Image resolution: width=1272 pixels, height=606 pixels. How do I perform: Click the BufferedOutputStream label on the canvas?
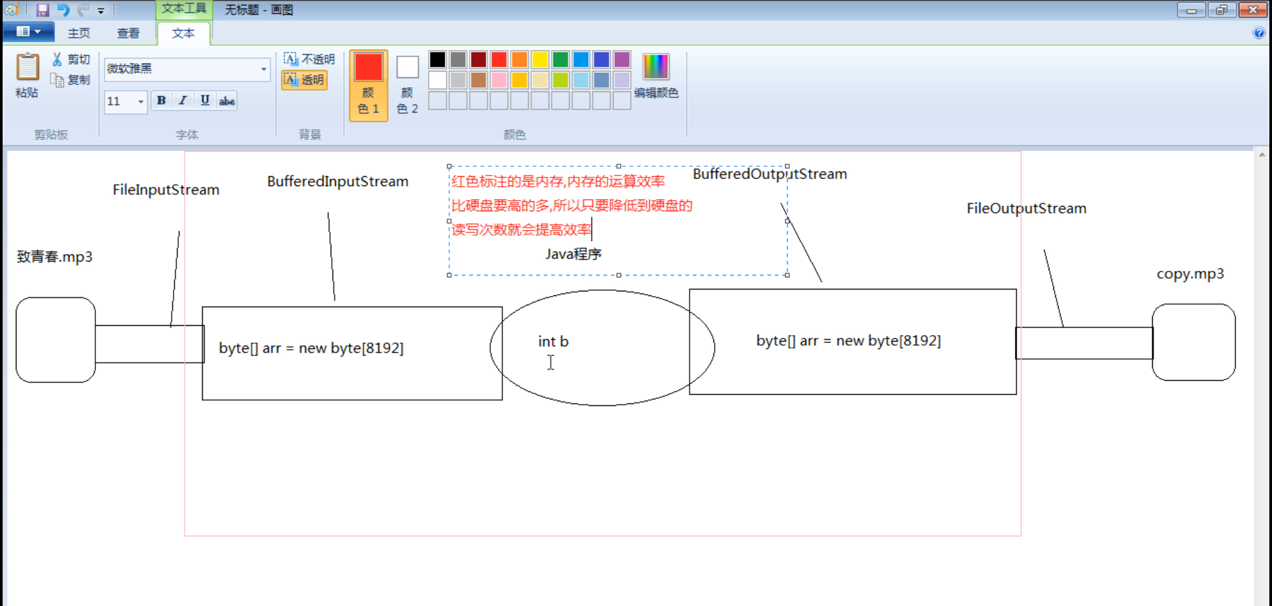coord(770,174)
